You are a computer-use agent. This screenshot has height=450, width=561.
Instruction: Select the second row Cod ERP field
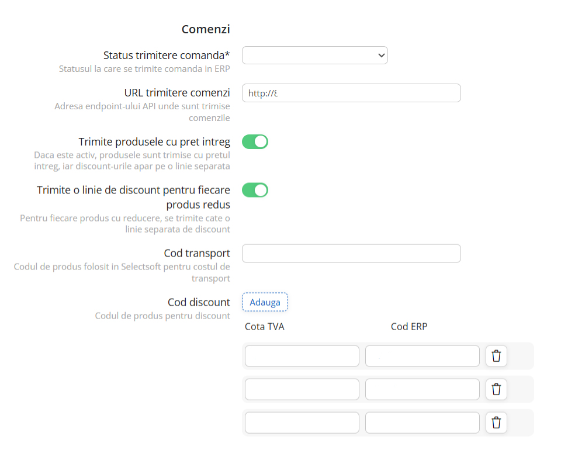[x=422, y=389]
